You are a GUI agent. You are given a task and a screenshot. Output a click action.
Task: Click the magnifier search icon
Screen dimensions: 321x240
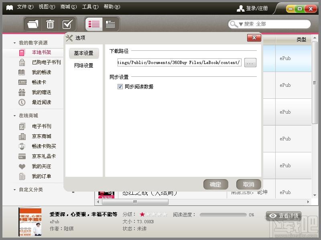234,24
